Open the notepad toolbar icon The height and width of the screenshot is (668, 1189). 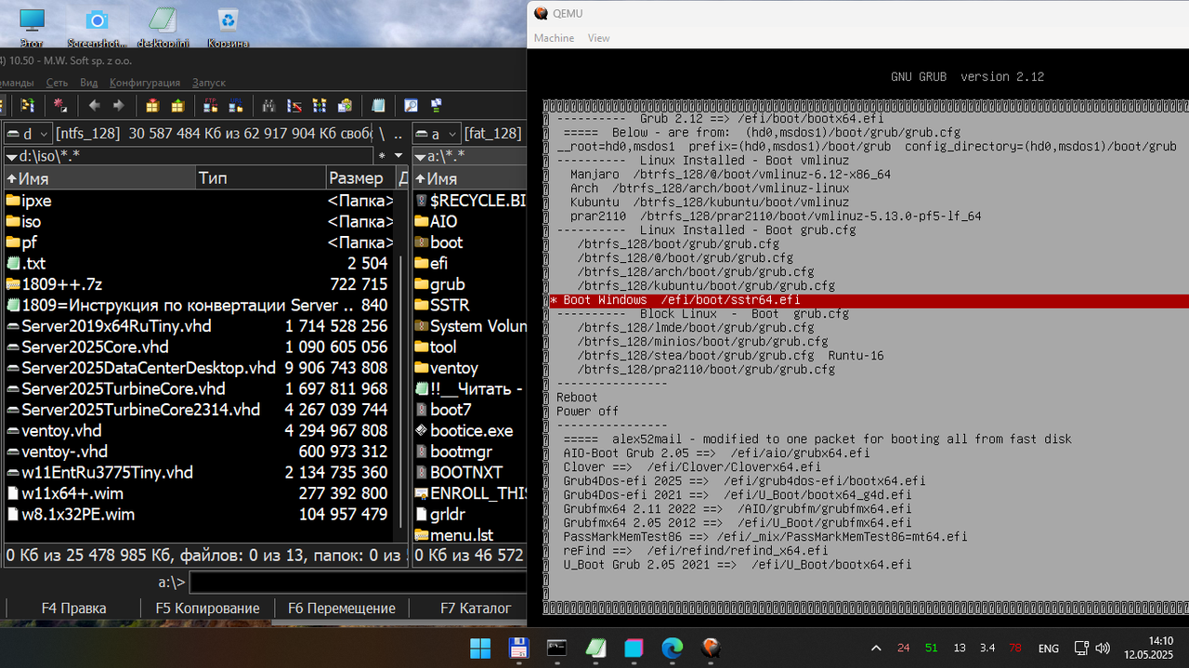(x=378, y=105)
